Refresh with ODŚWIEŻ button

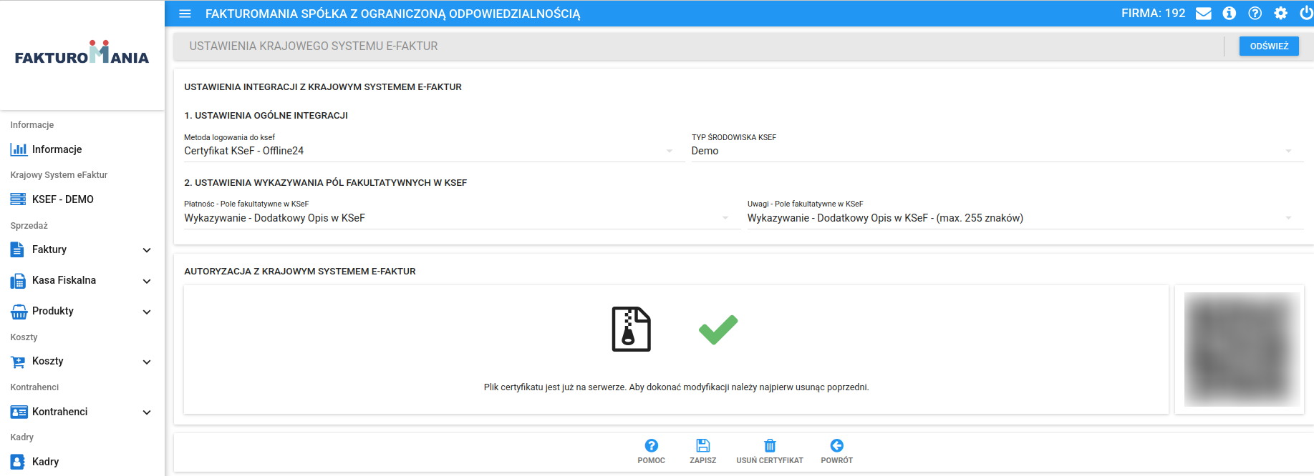click(1269, 46)
